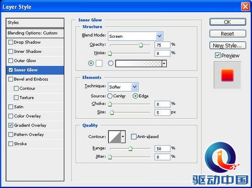Enable the Contour sub-option checkbox
The image size is (252, 188).
point(16,88)
